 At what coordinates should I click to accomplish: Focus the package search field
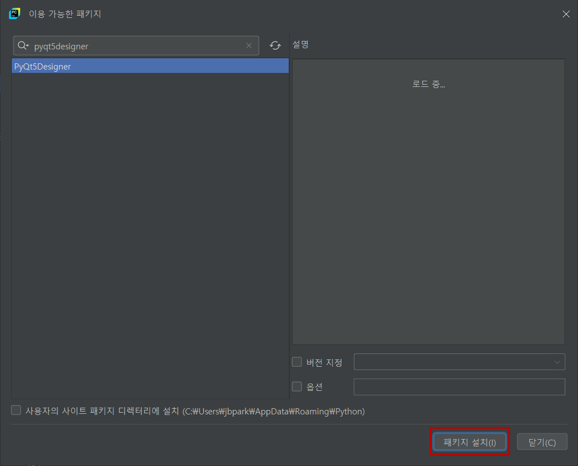(136, 46)
